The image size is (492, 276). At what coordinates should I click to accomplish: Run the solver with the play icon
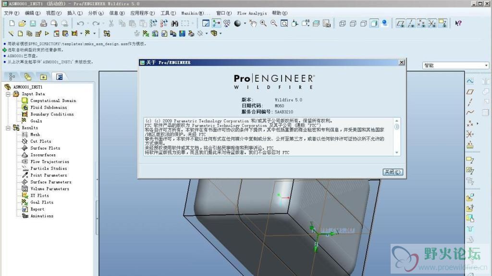tap(47, 33)
